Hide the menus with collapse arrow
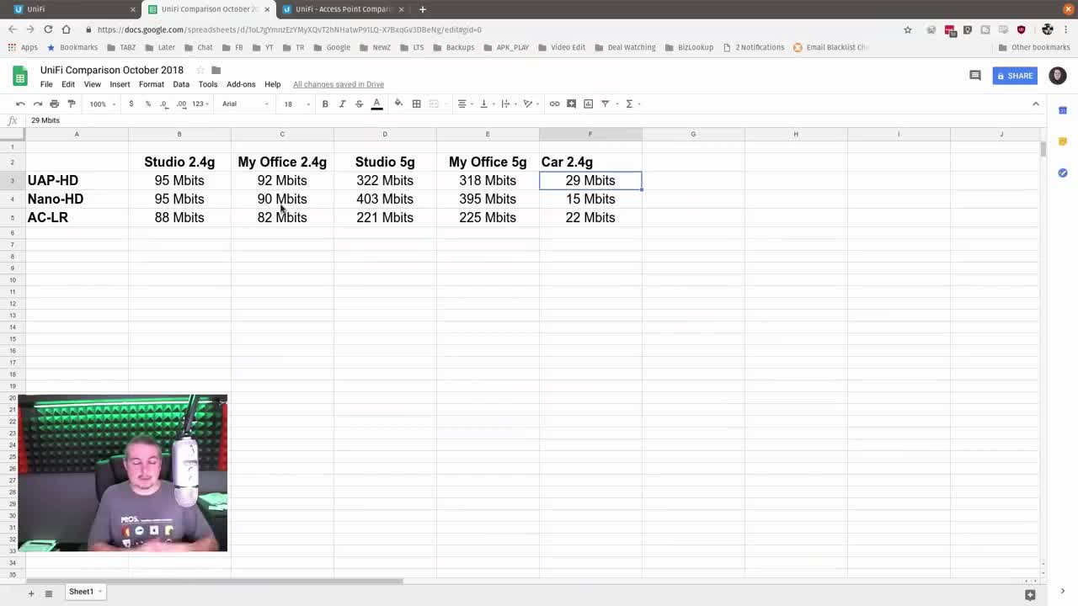Screen dimensions: 1078x606 pyautogui.click(x=1036, y=104)
